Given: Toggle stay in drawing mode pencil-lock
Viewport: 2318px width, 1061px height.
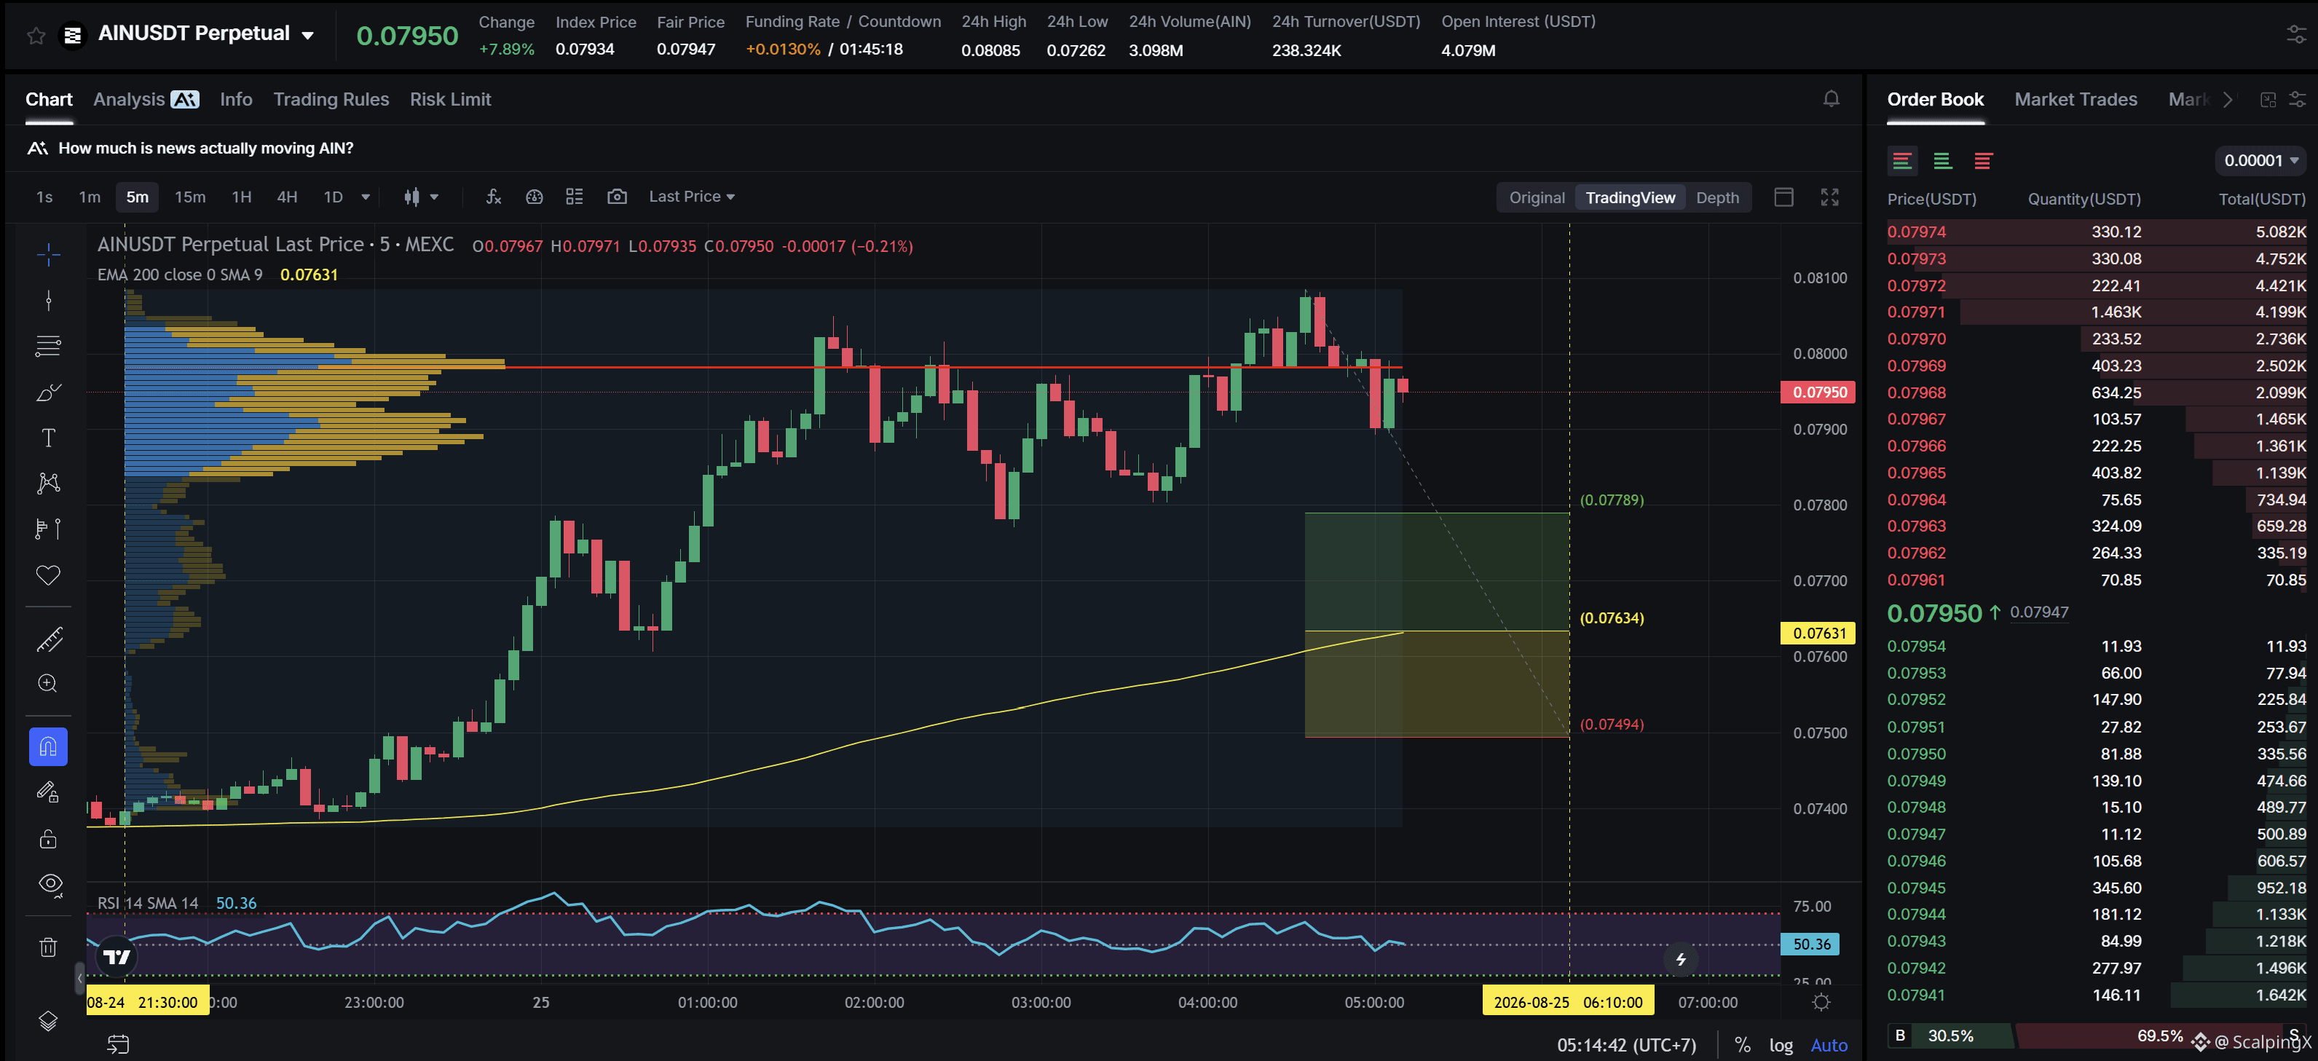Looking at the screenshot, I should click(x=49, y=792).
